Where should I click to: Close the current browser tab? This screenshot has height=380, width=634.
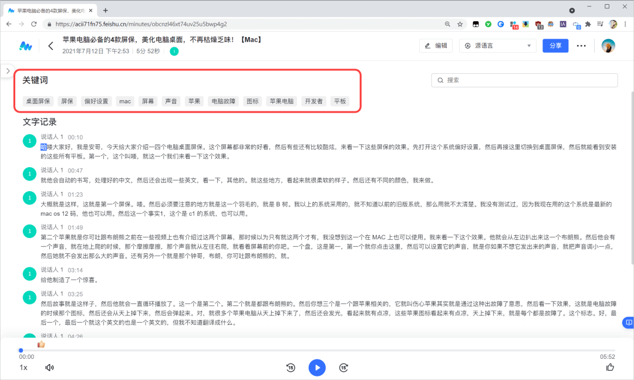(91, 11)
